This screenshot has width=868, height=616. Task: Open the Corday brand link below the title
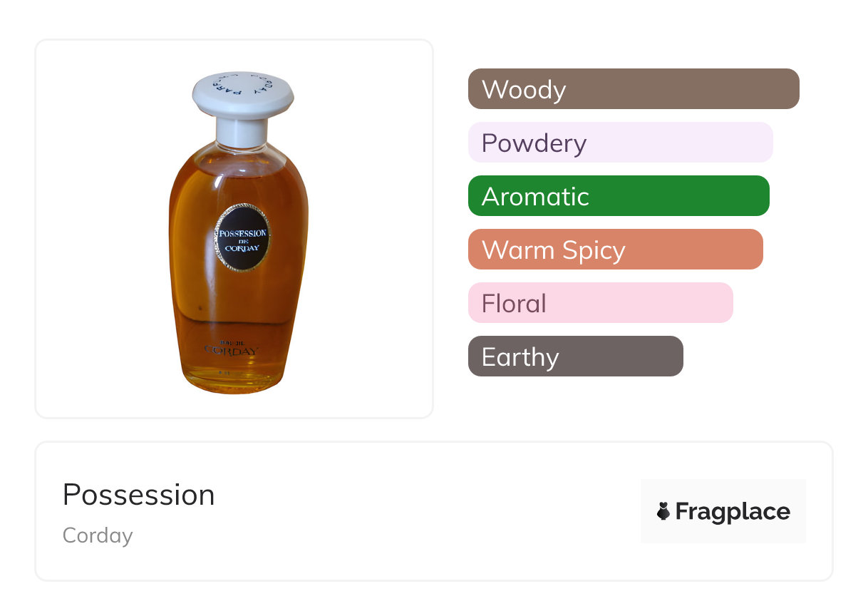point(98,535)
